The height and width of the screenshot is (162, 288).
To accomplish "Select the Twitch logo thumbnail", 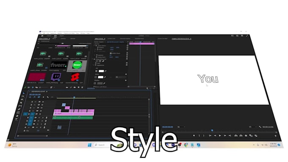I will pyautogui.click(x=56, y=77).
